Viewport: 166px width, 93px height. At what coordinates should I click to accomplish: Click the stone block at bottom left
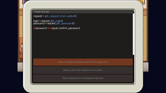click(x=20, y=67)
